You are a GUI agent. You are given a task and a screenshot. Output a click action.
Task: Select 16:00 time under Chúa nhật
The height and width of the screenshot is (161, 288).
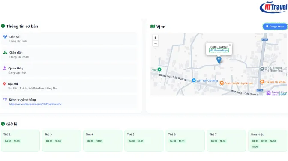point(273,141)
